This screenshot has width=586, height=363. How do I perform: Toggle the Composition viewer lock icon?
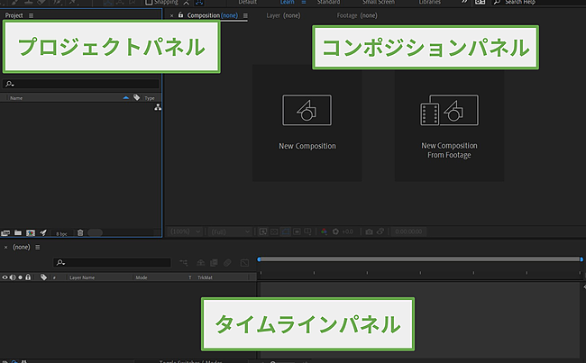coord(181,15)
